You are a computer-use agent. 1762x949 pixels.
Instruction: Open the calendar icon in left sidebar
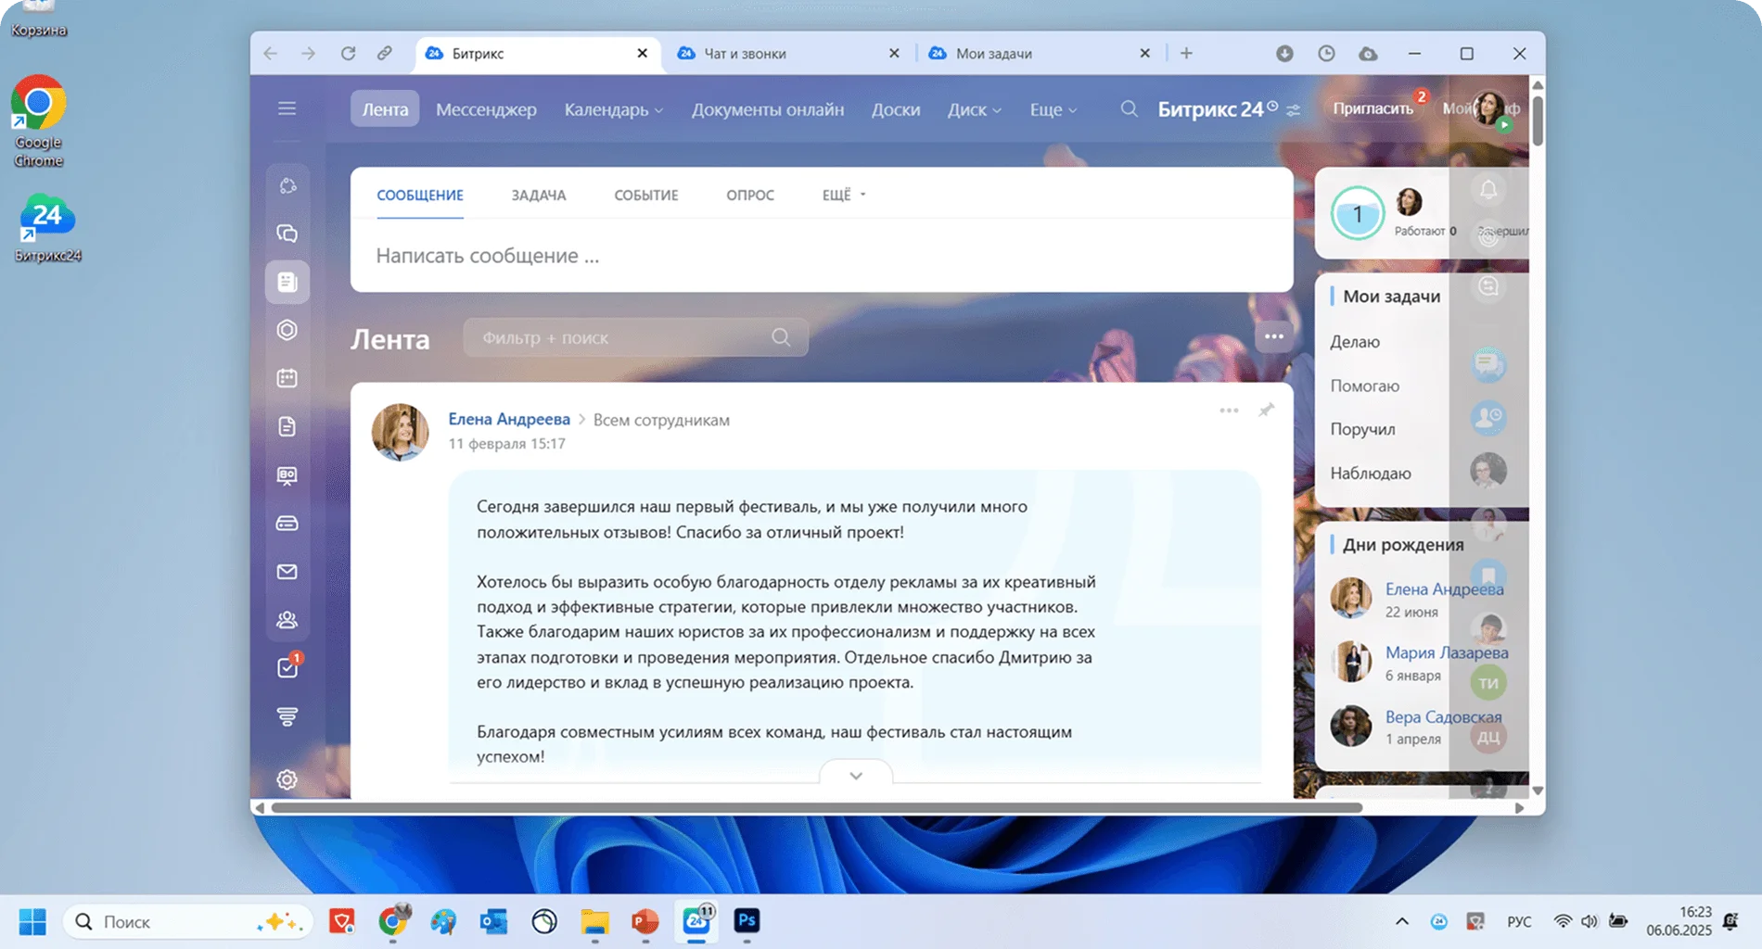tap(287, 378)
